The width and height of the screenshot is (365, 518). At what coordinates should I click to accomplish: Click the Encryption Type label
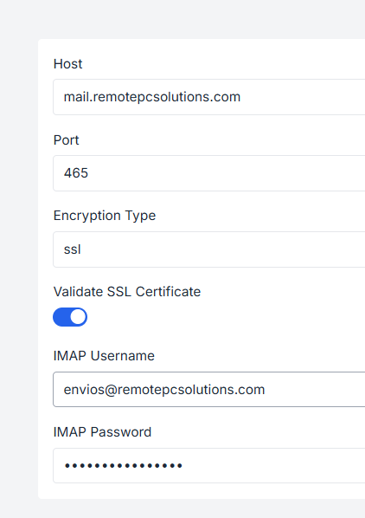tap(105, 216)
